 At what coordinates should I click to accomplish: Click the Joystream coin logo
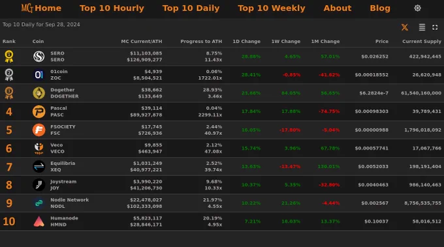[39, 185]
